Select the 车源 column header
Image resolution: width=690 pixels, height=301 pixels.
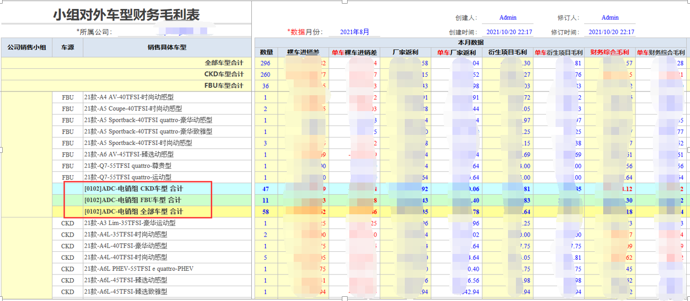click(x=68, y=48)
